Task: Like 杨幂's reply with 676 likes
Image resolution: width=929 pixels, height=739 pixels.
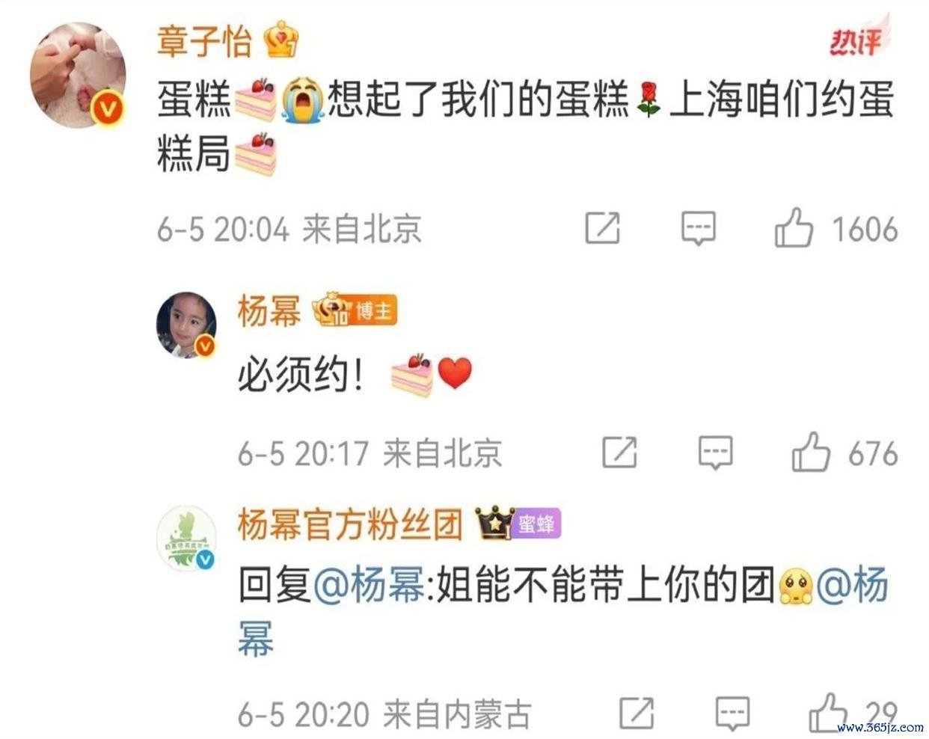Action: point(811,452)
